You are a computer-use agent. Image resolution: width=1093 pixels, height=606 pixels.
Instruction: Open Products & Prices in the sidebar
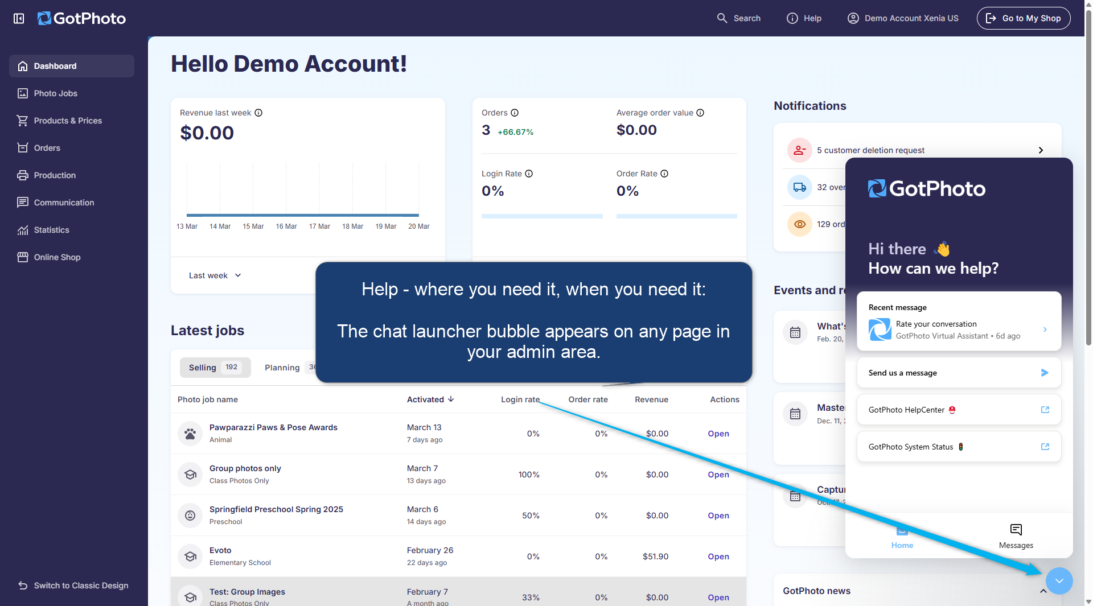click(72, 121)
